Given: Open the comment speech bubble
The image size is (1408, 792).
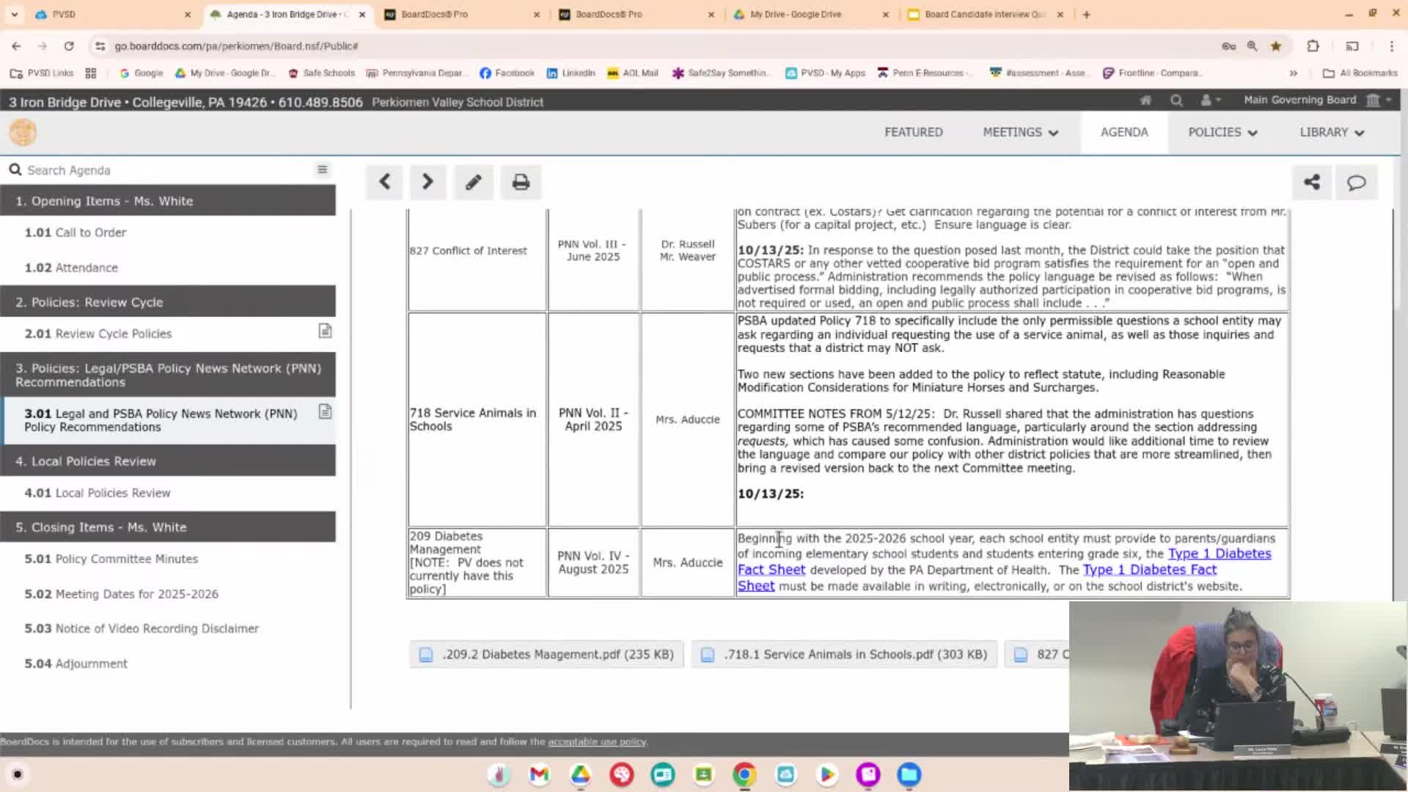Looking at the screenshot, I should coord(1356,182).
